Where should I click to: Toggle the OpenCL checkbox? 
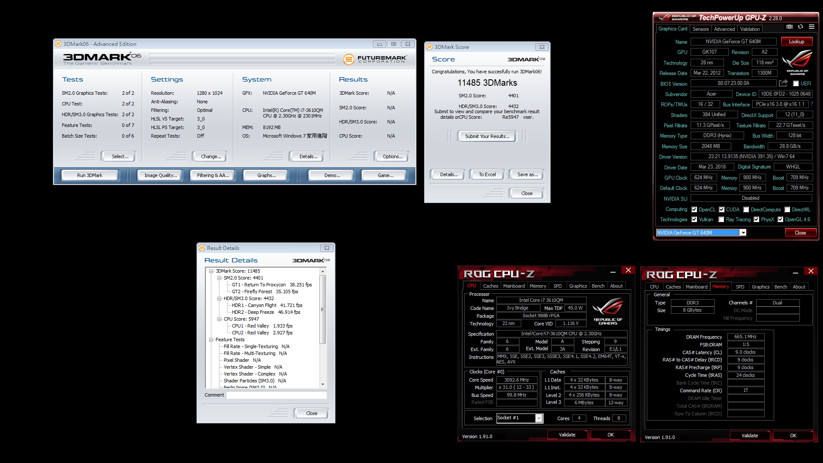click(694, 210)
